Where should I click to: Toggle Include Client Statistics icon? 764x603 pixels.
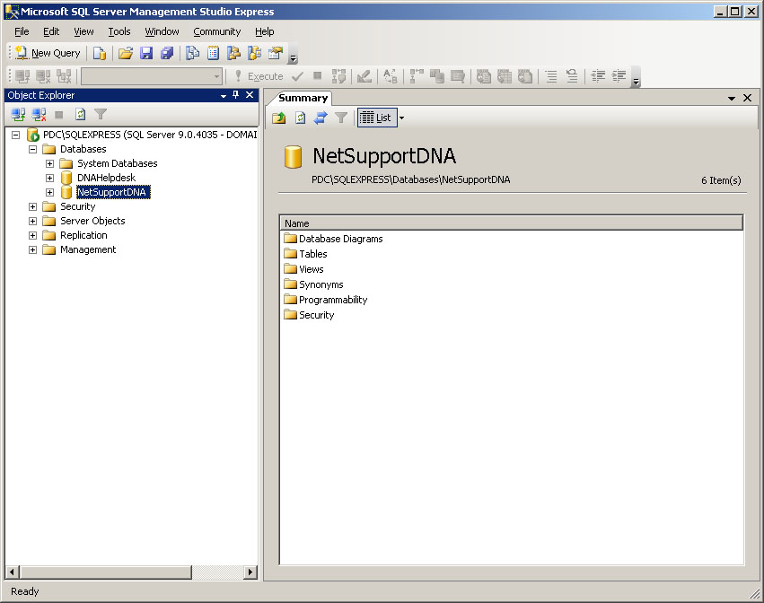[437, 76]
